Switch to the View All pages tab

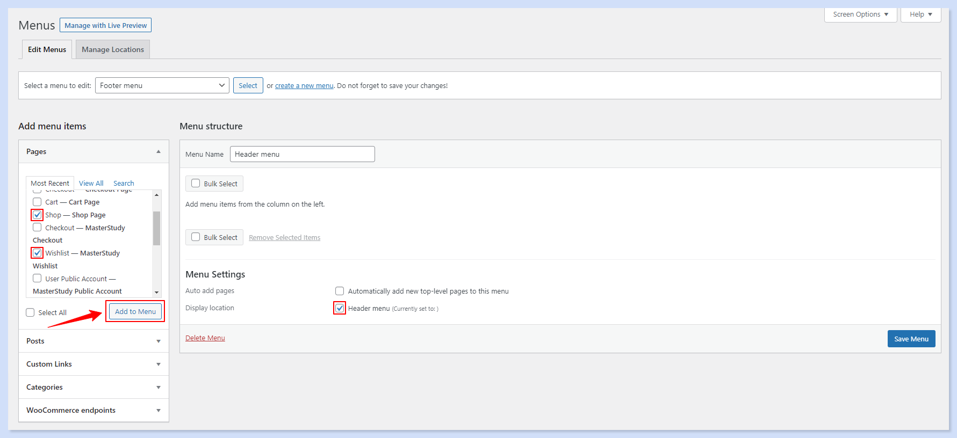[x=91, y=183]
